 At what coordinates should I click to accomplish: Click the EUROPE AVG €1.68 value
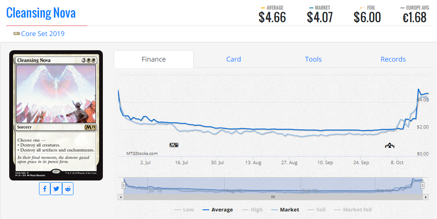coord(414,17)
